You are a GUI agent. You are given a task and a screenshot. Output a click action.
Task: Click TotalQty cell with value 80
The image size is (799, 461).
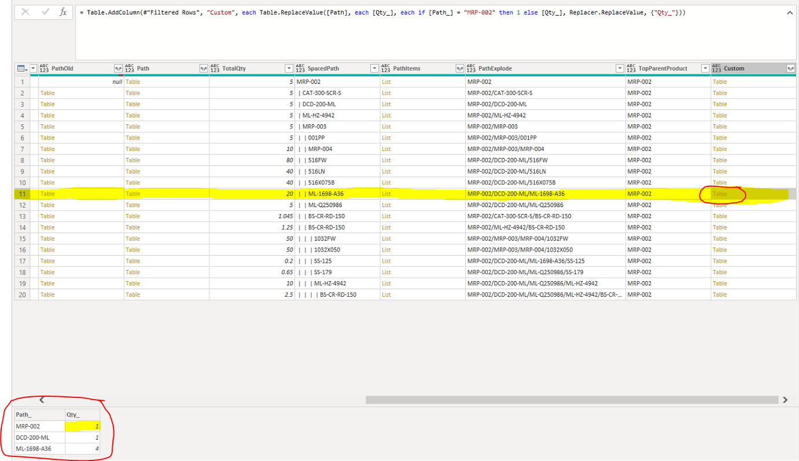pos(252,160)
